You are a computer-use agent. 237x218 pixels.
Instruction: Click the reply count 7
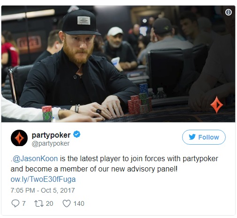[23, 203]
